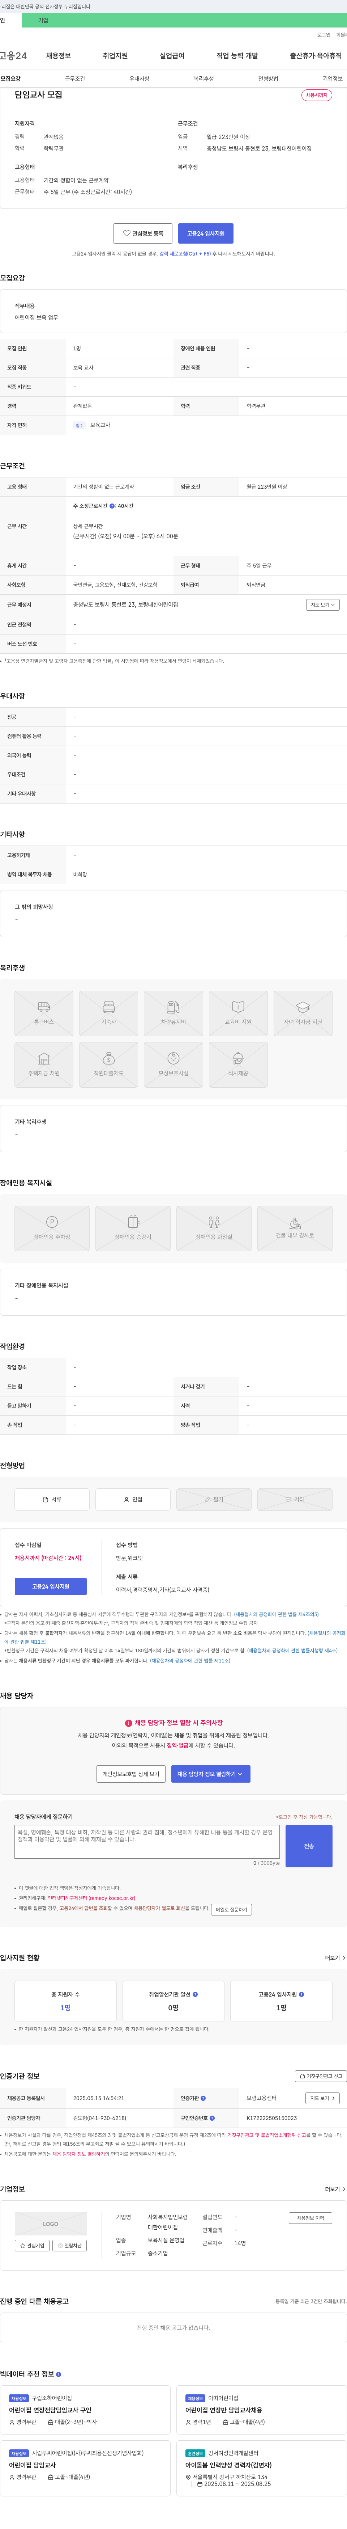
Task: Click the 보육교사 license tag text
Action: 100,425
